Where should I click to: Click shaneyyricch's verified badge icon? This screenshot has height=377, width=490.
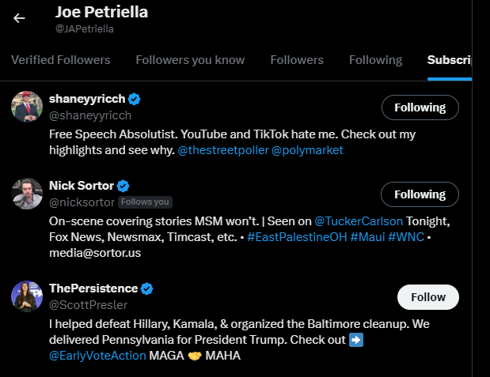(x=135, y=100)
